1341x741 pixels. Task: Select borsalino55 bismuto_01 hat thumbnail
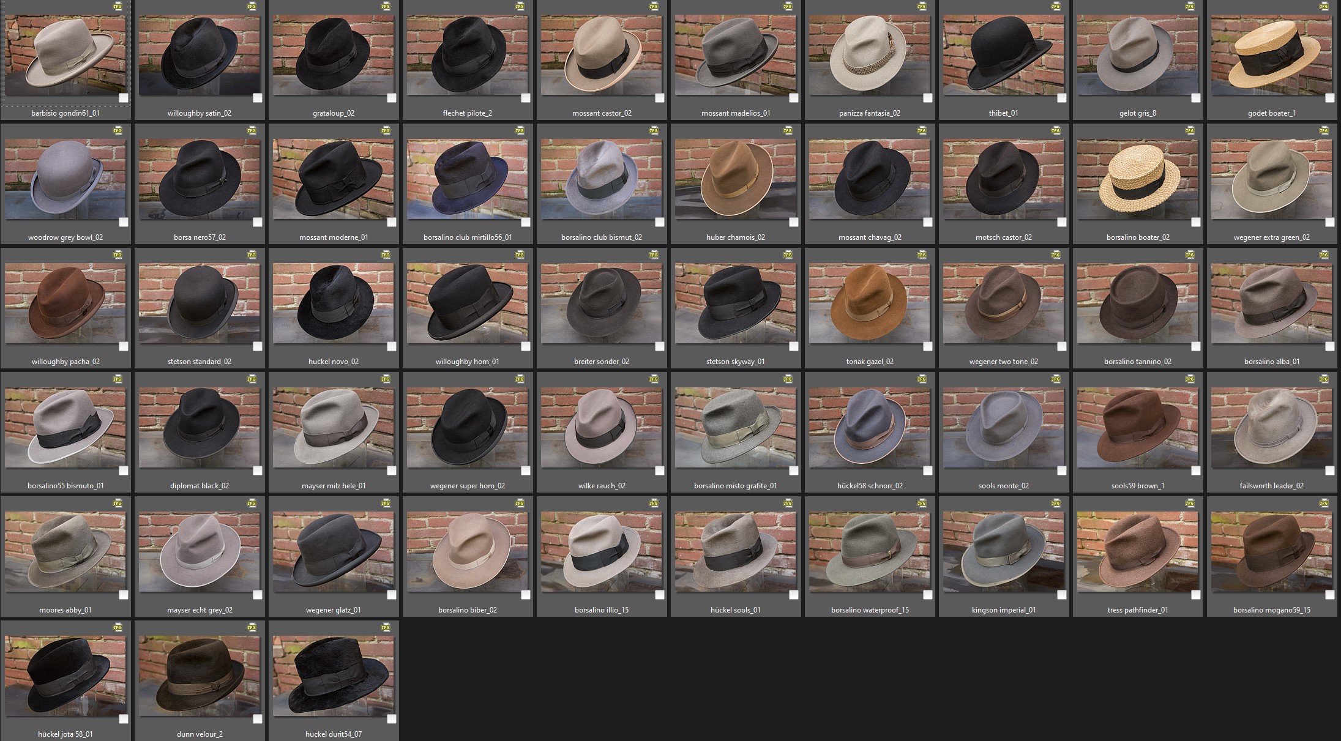[65, 428]
